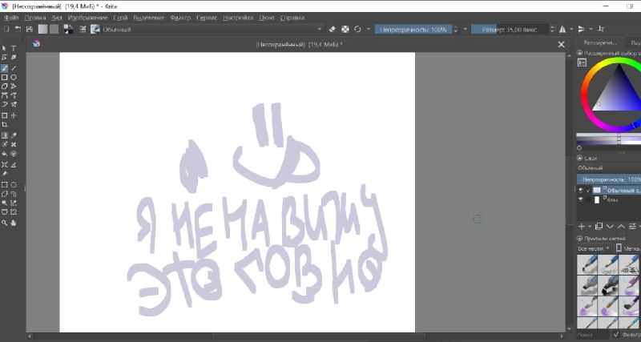Activate the Crop tool
This screenshot has width=641, height=342.
5,124
